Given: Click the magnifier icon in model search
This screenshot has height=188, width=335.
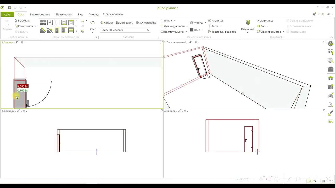Looking at the screenshot, I should (x=148, y=30).
